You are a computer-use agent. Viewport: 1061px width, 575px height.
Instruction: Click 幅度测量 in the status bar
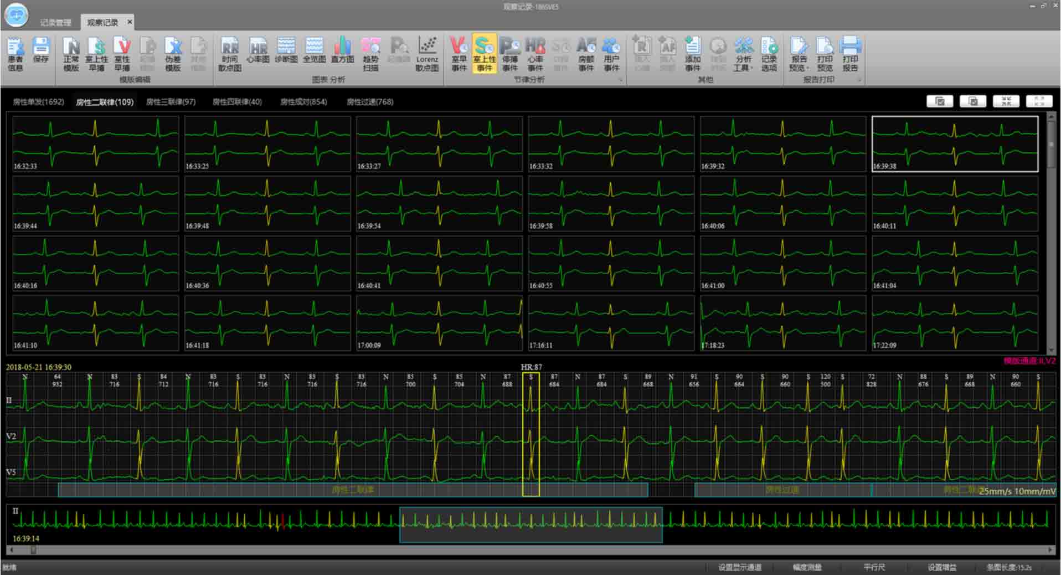click(807, 567)
